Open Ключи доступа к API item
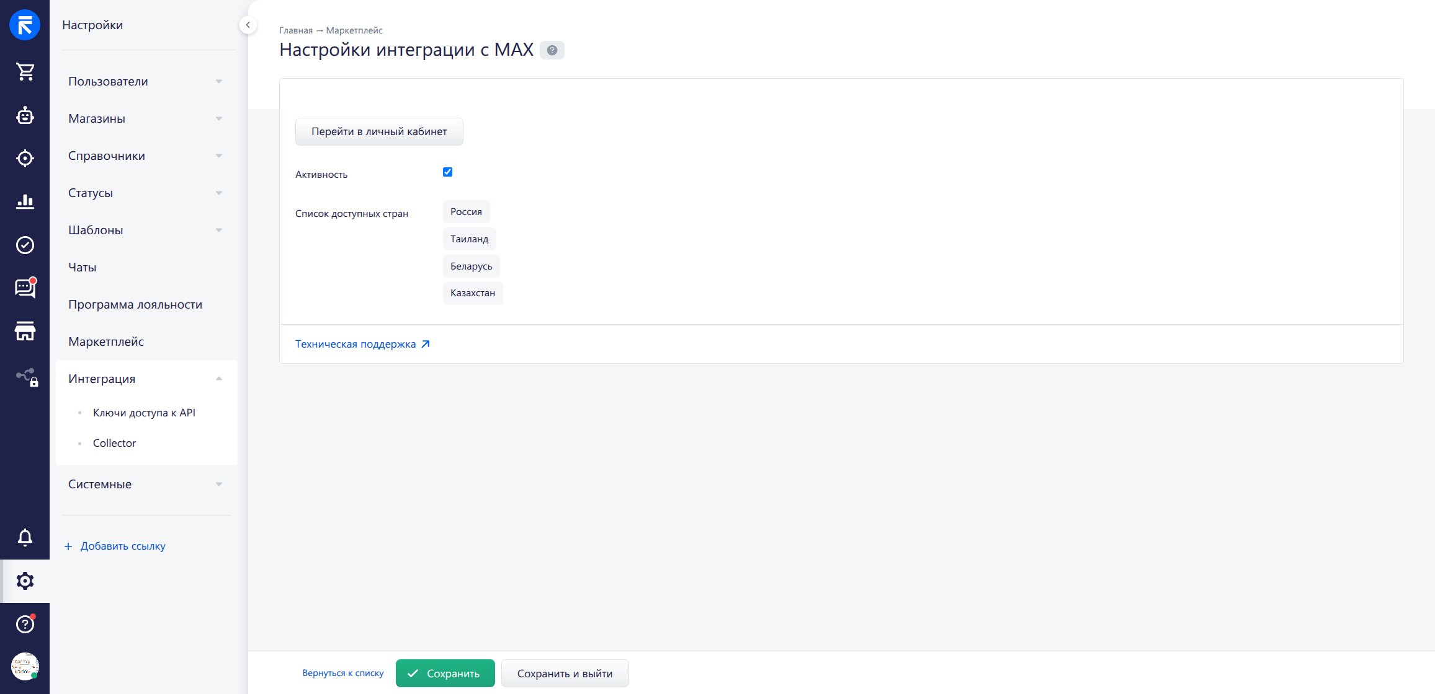 144,413
